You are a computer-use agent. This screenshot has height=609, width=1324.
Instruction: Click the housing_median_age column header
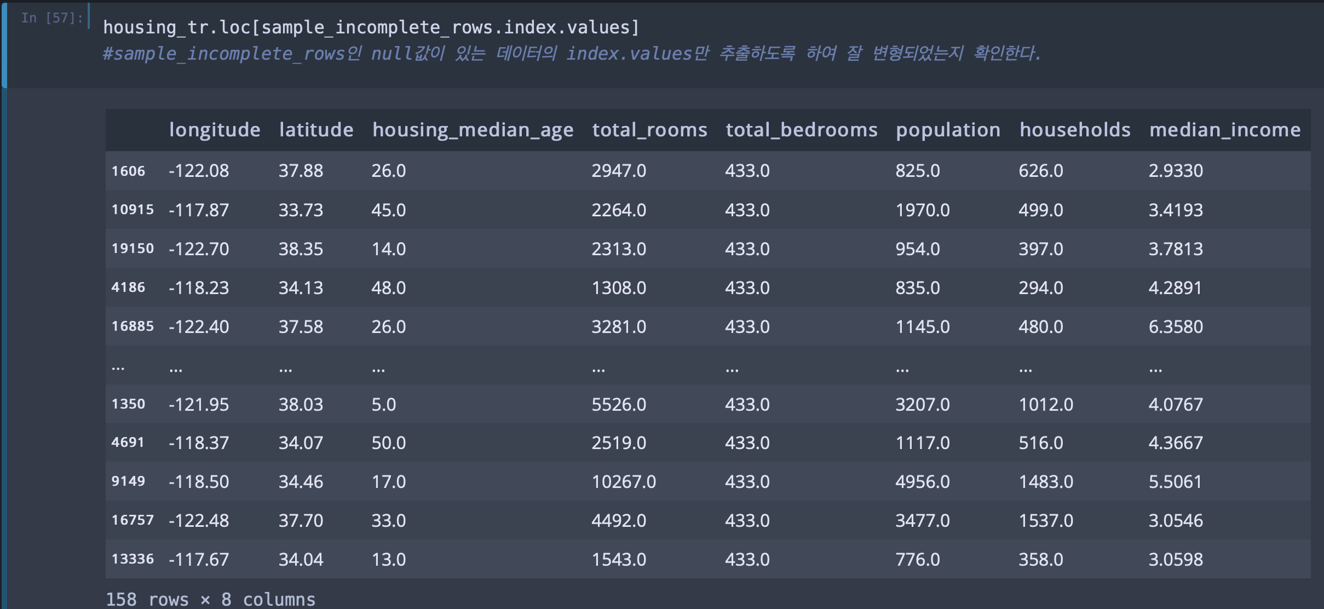tap(473, 130)
